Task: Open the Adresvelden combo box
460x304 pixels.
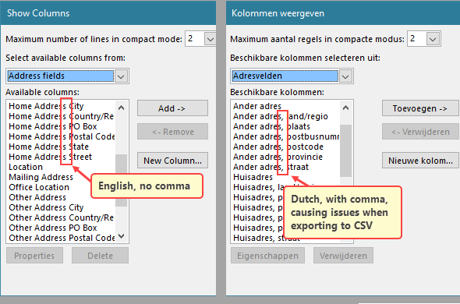Action: pos(292,76)
